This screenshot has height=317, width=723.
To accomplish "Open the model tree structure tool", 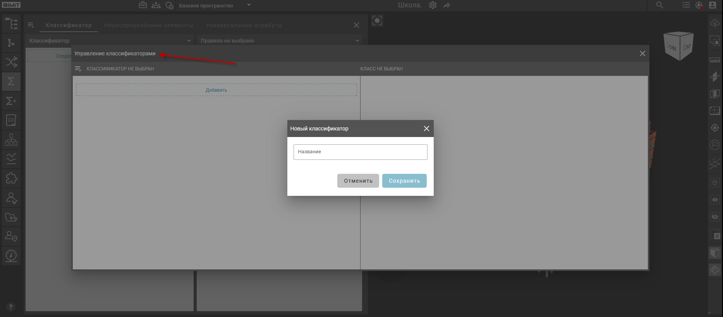I will pos(11,24).
